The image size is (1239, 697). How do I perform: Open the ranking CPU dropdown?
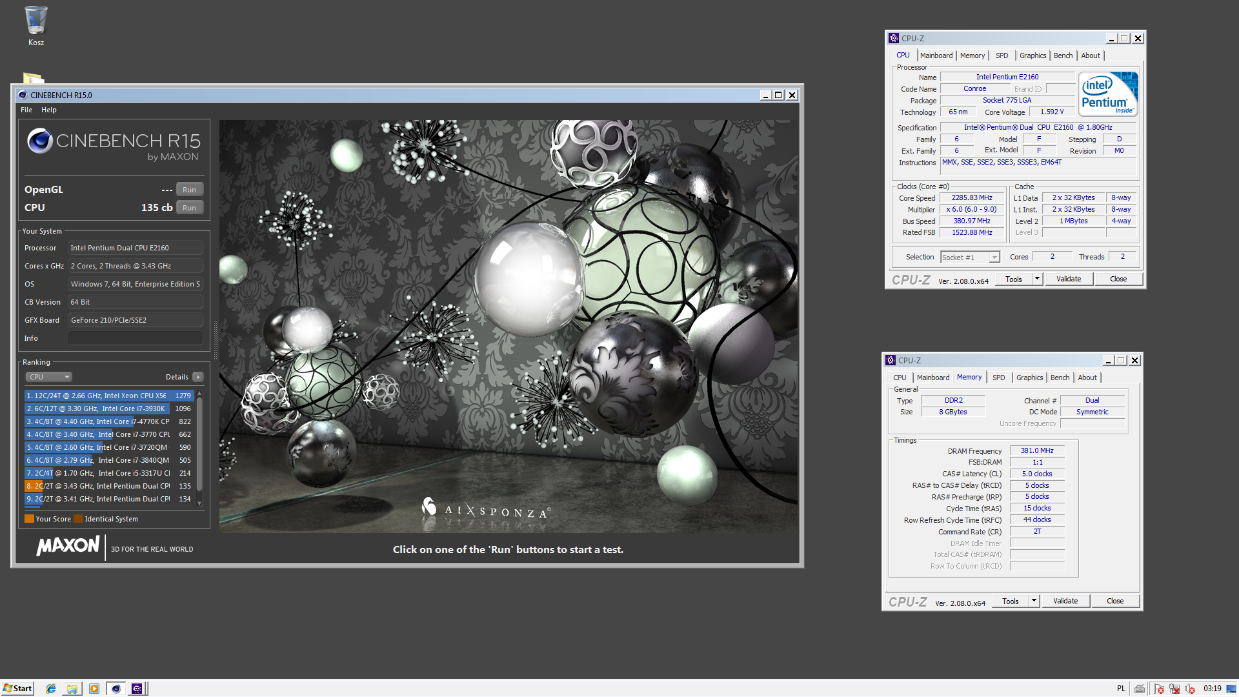(x=49, y=377)
